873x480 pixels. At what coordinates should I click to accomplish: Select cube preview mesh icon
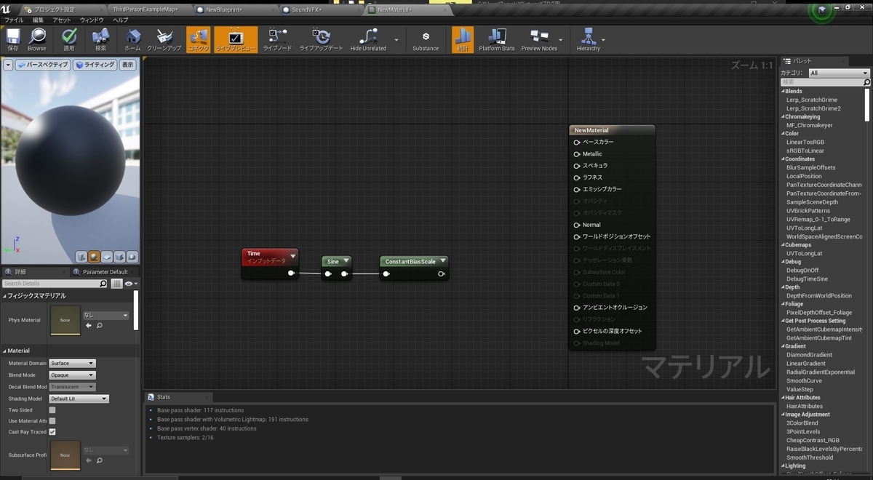(x=119, y=257)
